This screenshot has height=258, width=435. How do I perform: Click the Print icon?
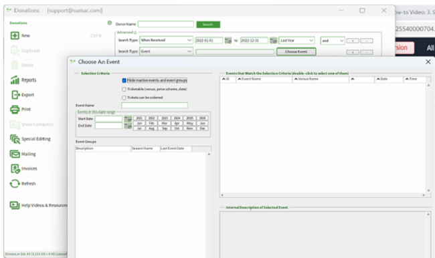(x=15, y=109)
